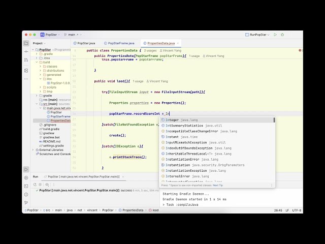
Task: Open the Commit tool window icon
Action: (26, 51)
